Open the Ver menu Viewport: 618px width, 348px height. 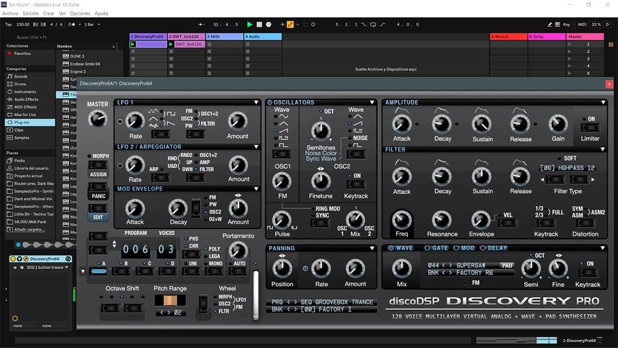point(62,13)
